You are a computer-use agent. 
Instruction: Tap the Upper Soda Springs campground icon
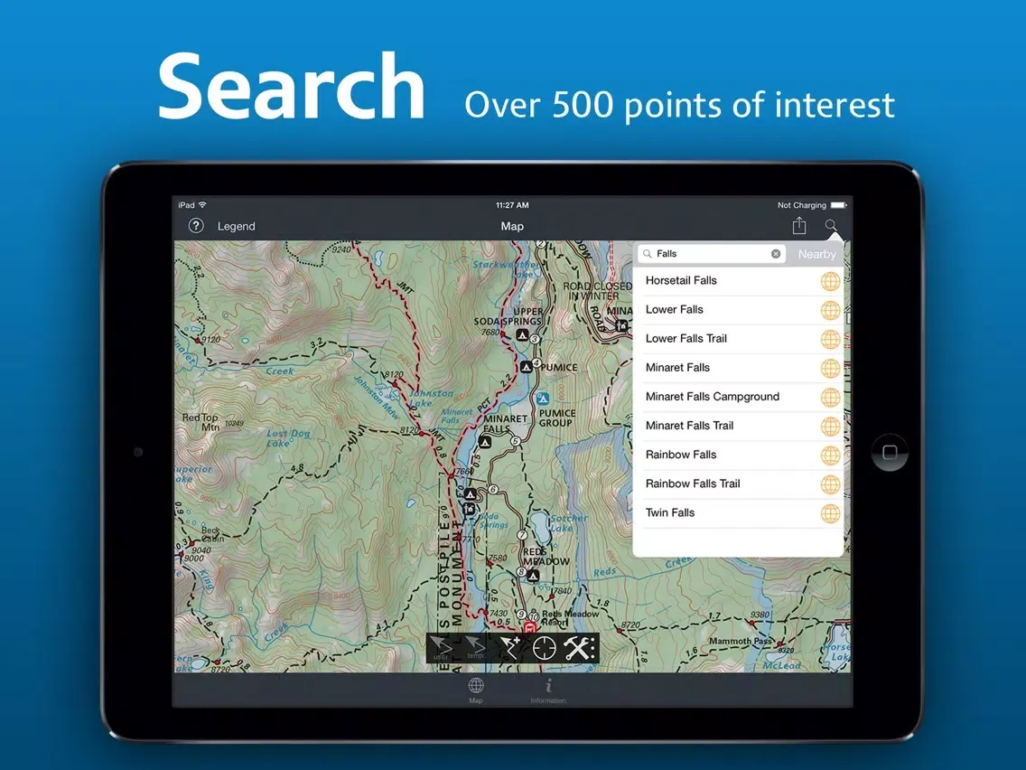(x=521, y=335)
